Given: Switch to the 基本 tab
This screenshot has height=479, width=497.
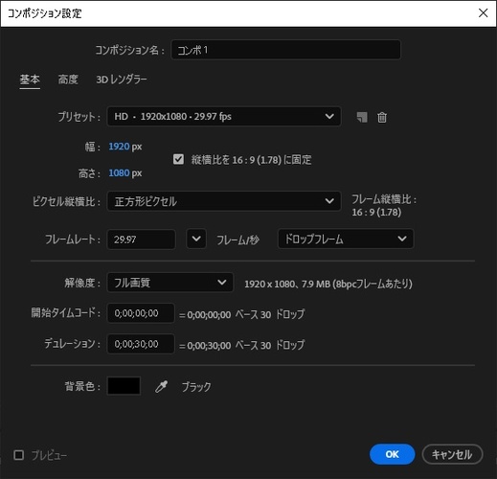Looking at the screenshot, I should pyautogui.click(x=30, y=80).
